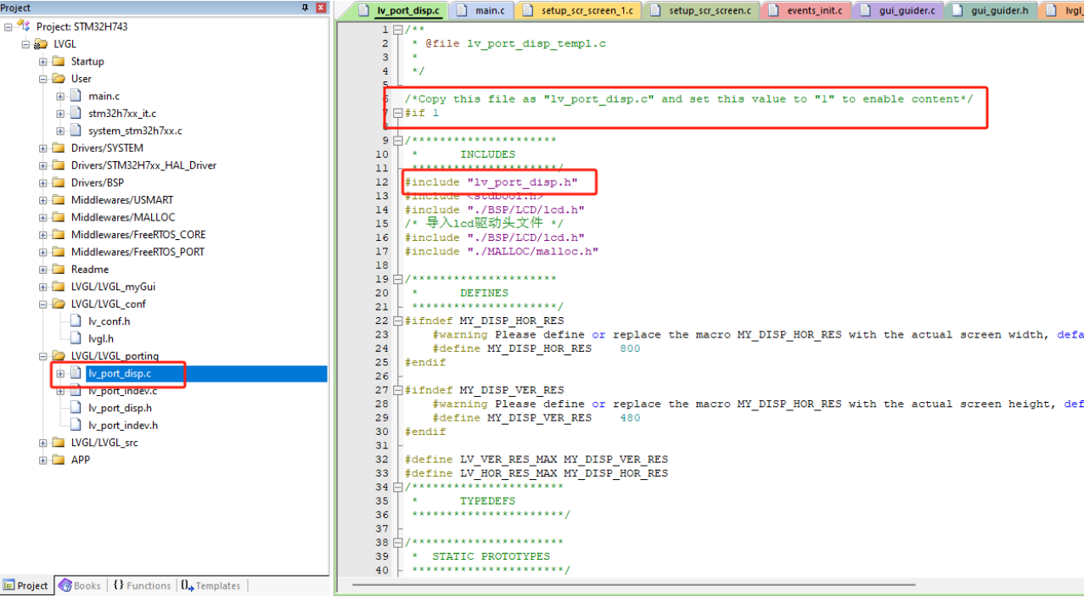The image size is (1084, 597).
Task: Select the lv_port_disp.c editor tab
Action: pyautogui.click(x=401, y=10)
